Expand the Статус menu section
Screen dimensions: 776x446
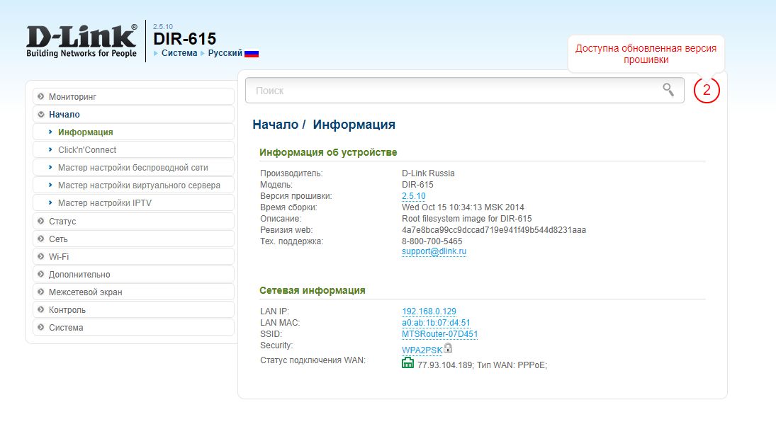(x=133, y=221)
